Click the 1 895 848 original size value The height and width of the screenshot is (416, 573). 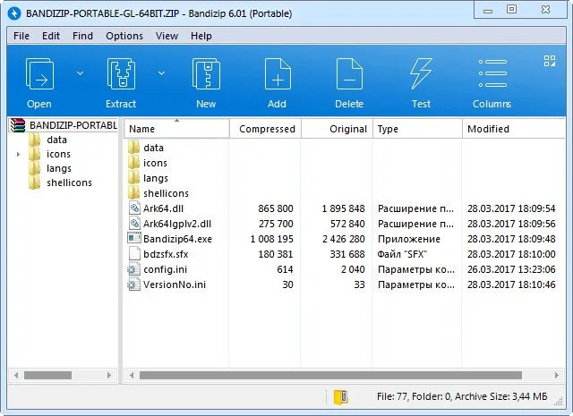pyautogui.click(x=343, y=208)
